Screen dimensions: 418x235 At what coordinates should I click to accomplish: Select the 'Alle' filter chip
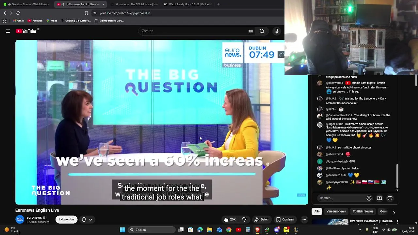(317, 211)
